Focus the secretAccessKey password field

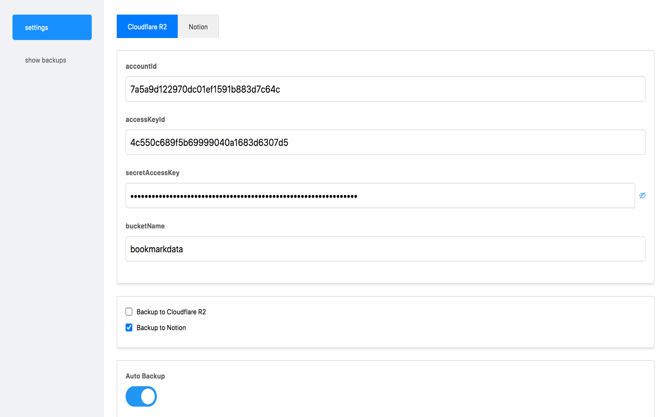[380, 195]
